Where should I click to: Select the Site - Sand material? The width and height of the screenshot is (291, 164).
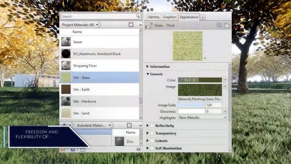coord(99,113)
